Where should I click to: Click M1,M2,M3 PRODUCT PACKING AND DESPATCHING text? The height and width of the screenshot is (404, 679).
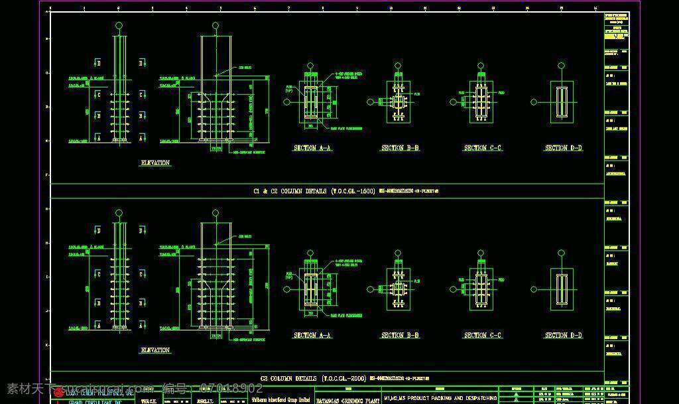pos(440,398)
